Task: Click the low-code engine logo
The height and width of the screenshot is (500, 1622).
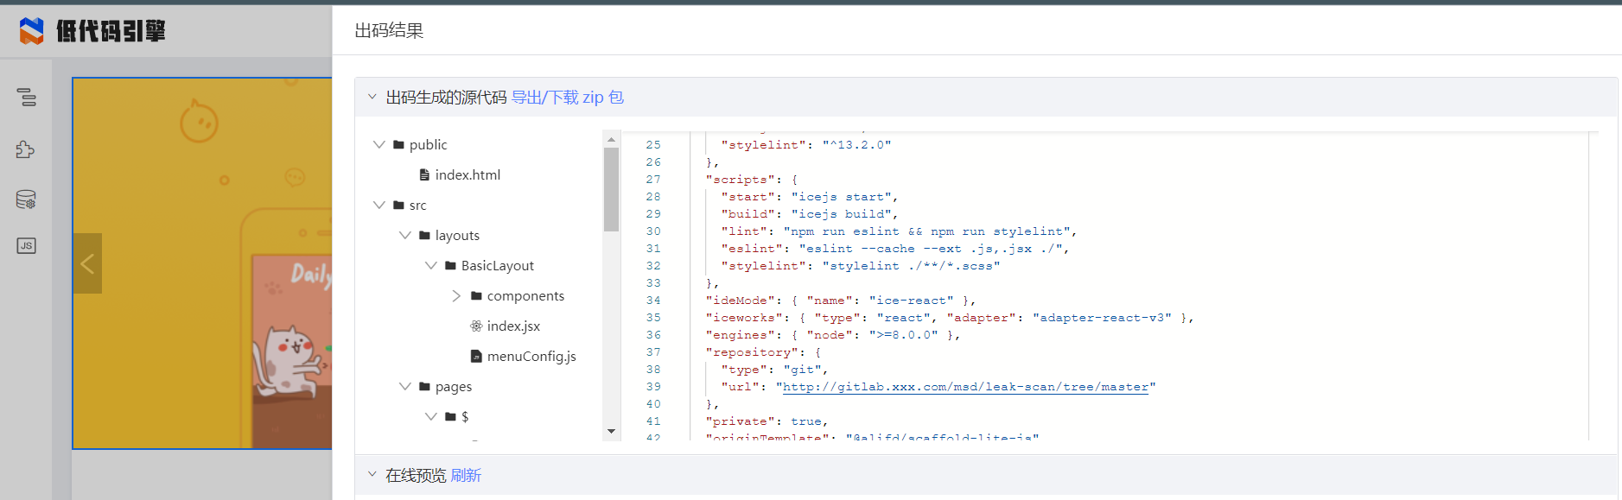Action: tap(92, 31)
